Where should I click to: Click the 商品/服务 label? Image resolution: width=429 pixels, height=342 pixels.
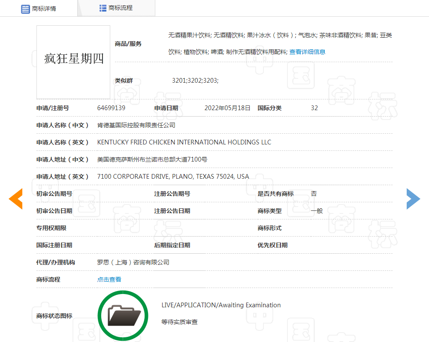pos(128,44)
